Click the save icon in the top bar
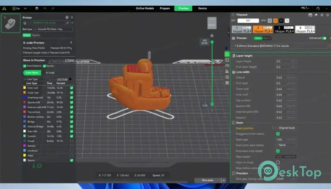 pos(37,9)
